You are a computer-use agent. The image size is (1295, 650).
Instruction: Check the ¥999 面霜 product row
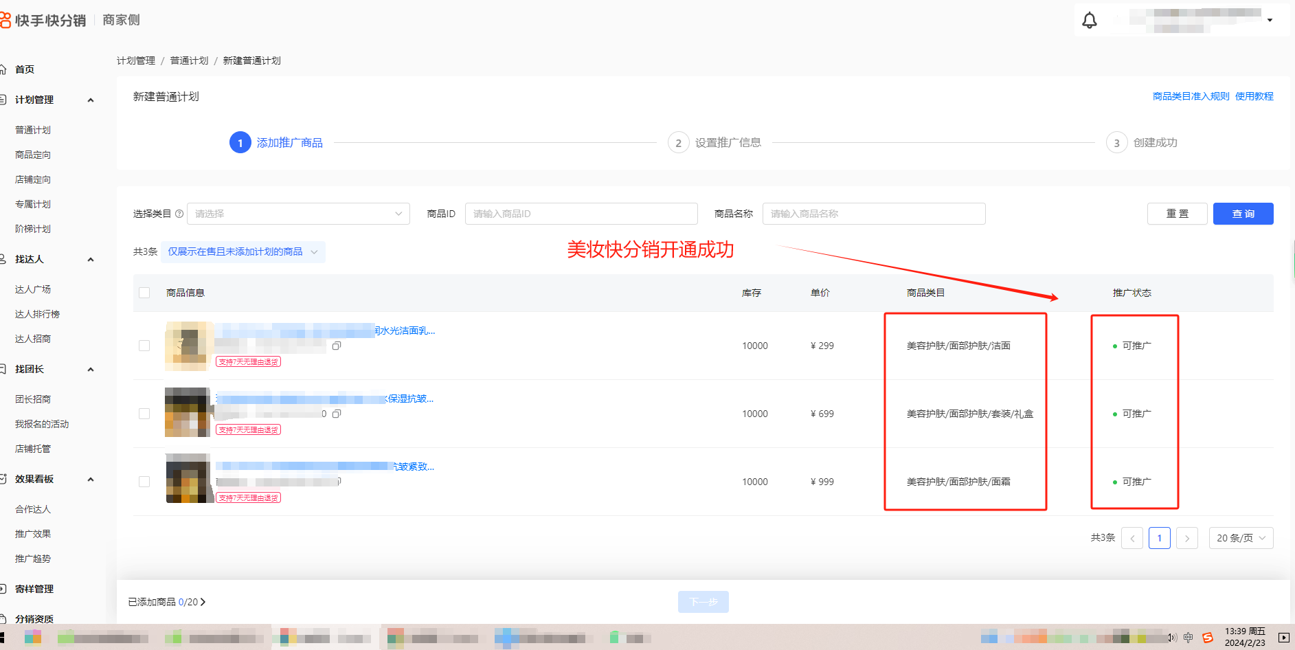point(144,482)
